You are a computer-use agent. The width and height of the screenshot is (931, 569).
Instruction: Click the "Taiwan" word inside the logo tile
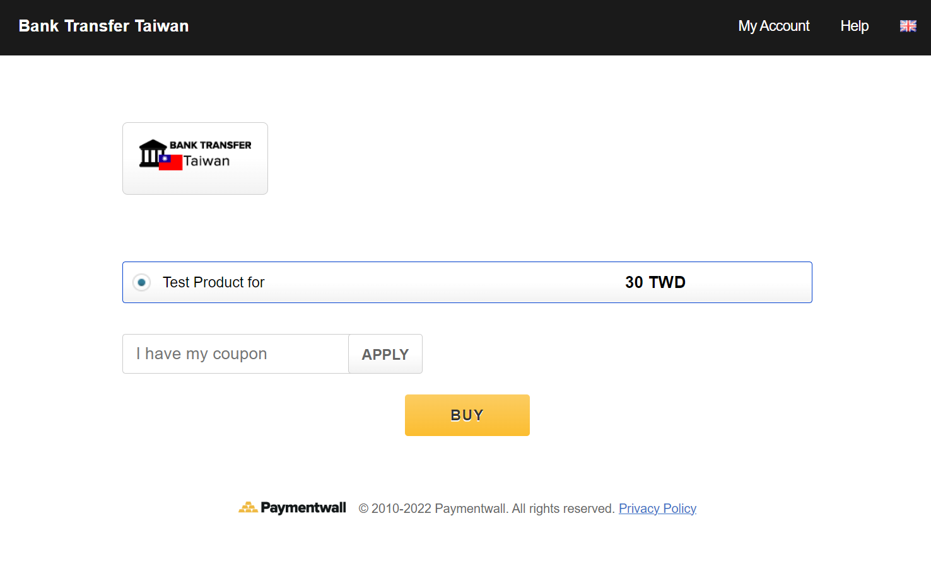pos(207,161)
